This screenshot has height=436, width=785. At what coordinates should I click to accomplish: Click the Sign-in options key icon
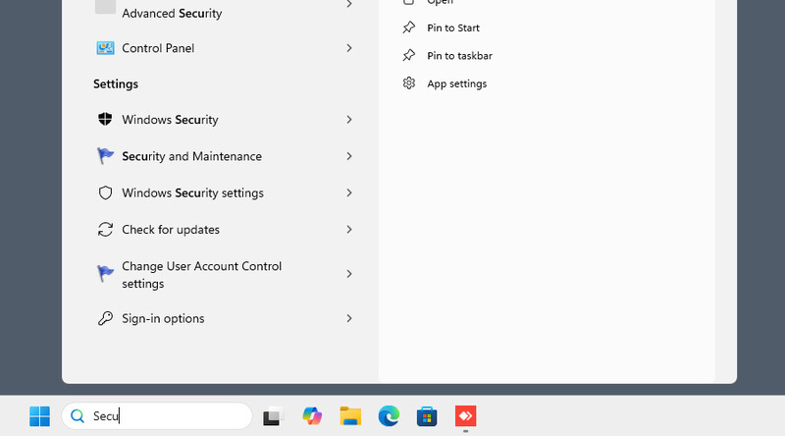[105, 318]
